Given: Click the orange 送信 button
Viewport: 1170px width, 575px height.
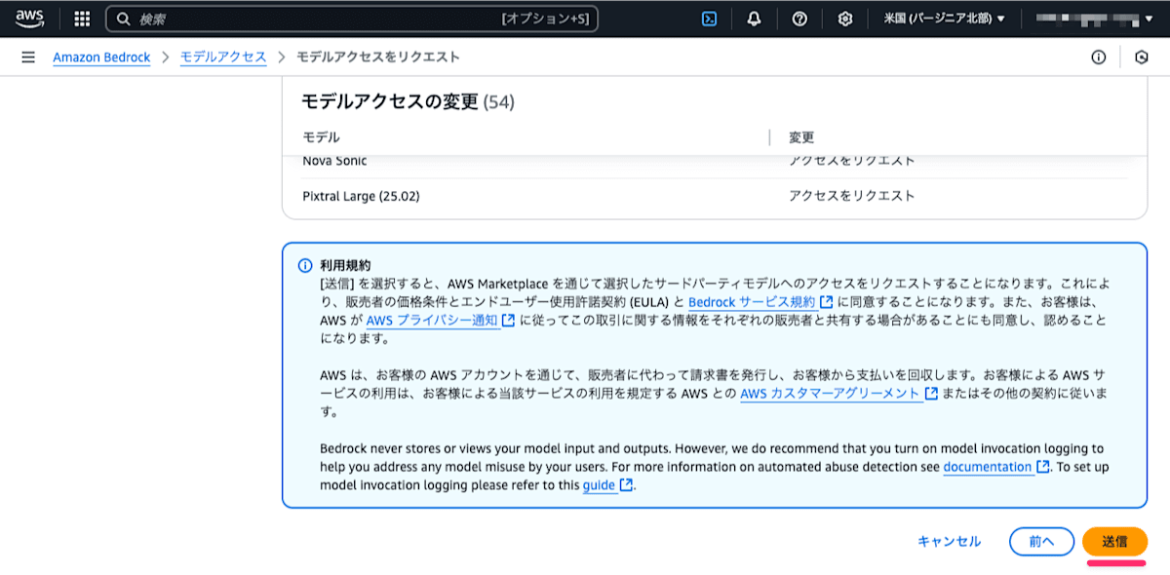Looking at the screenshot, I should tap(1114, 542).
